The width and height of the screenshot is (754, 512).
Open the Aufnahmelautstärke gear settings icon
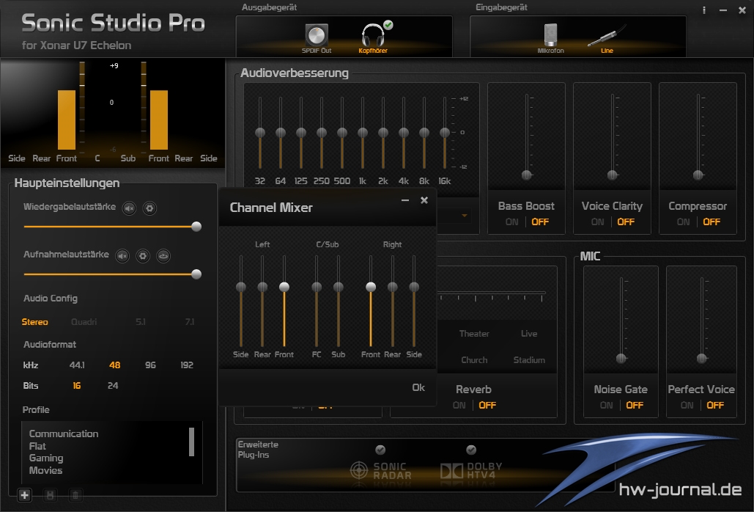pos(143,255)
